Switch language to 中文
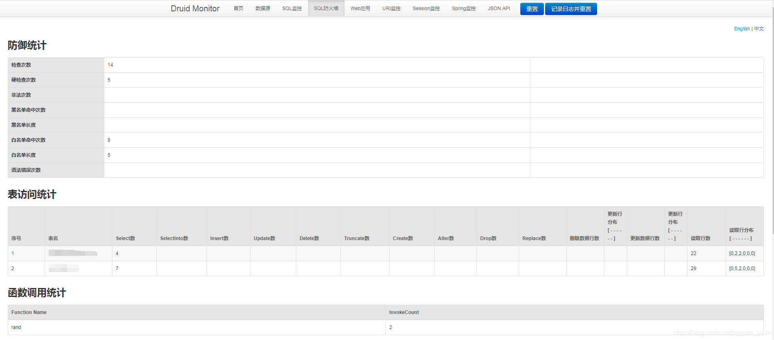 759,29
